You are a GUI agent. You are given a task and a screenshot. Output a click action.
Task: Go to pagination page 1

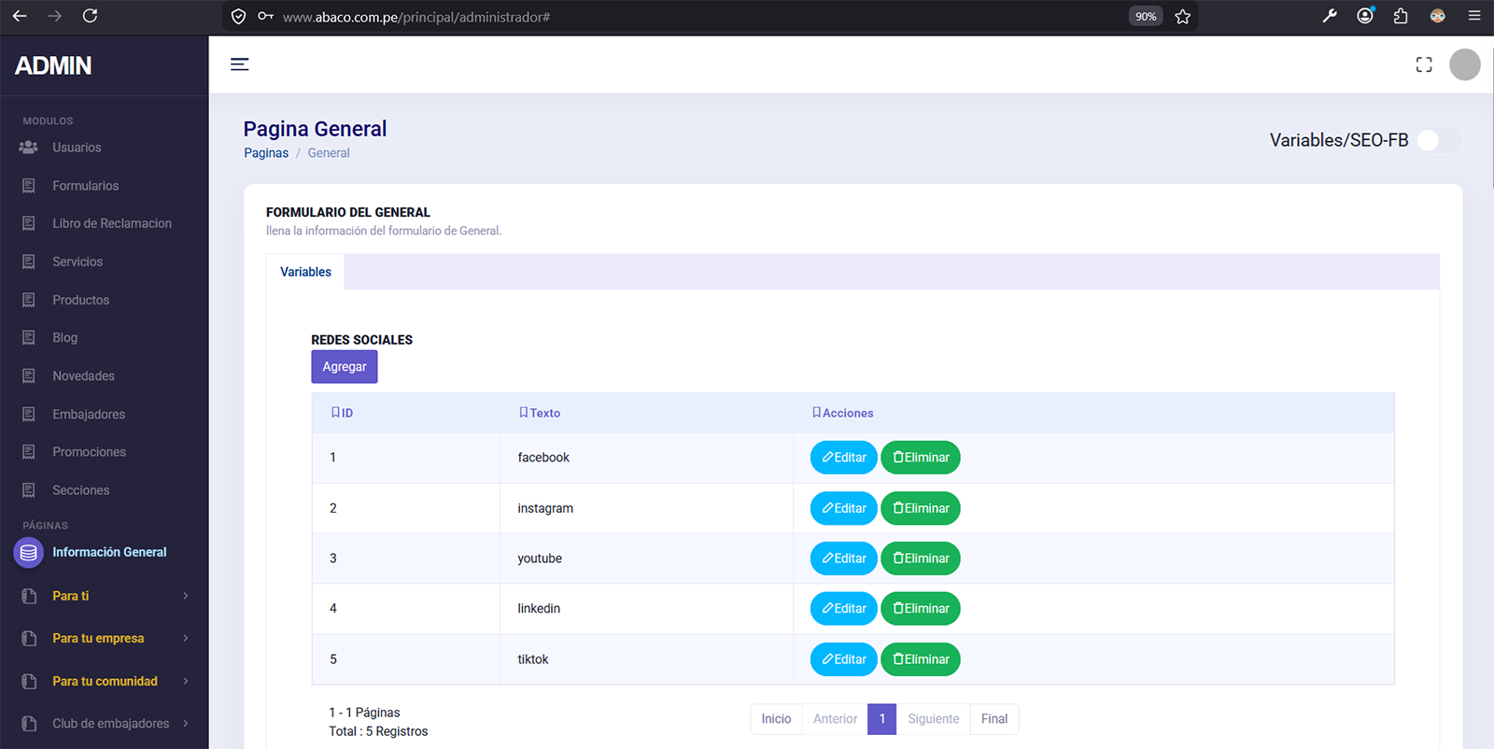[x=881, y=719]
